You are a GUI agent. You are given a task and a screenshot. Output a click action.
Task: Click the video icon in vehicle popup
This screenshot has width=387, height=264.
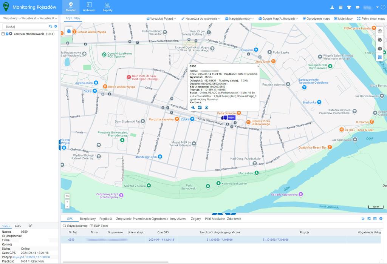coord(200,107)
